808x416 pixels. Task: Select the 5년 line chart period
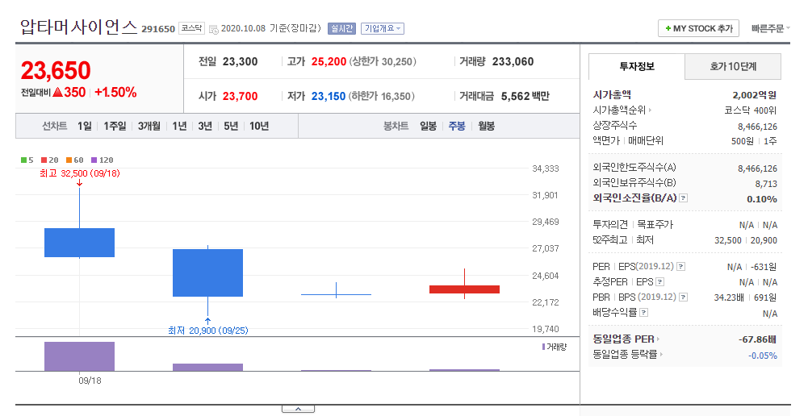231,126
